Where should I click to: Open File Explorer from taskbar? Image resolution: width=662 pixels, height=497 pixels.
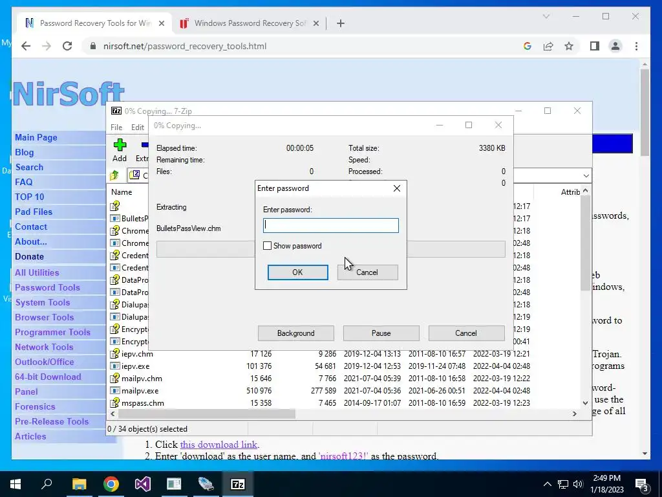point(79,484)
